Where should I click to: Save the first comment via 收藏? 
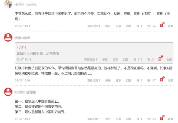coord(170,26)
